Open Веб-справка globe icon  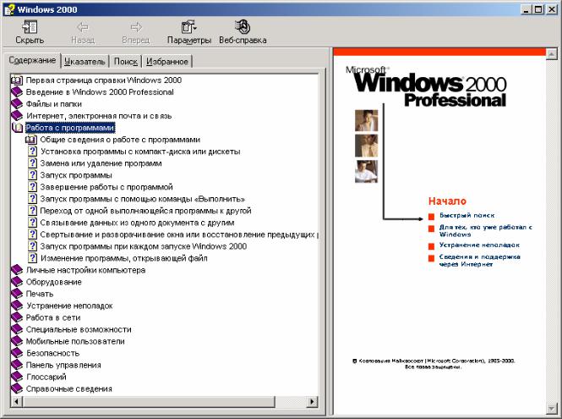tap(243, 27)
